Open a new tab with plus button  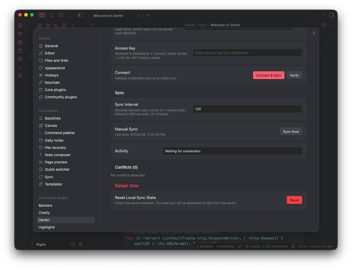coord(148,15)
